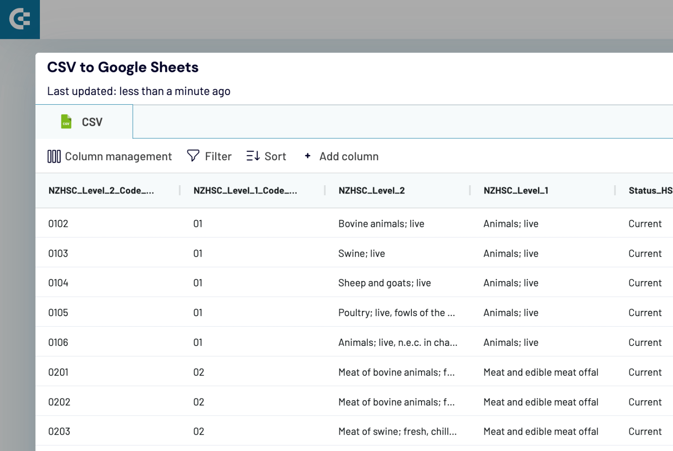This screenshot has height=451, width=673.
Task: Click the 0102 code cell
Action: 58,223
